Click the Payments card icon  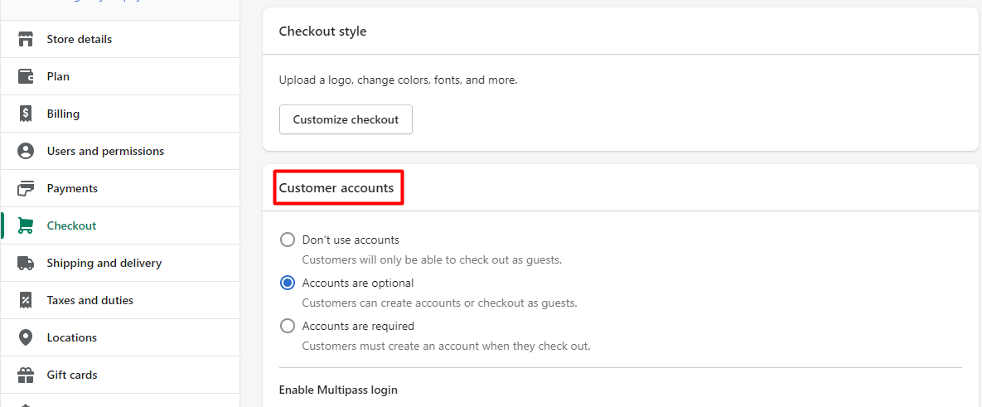tap(26, 188)
